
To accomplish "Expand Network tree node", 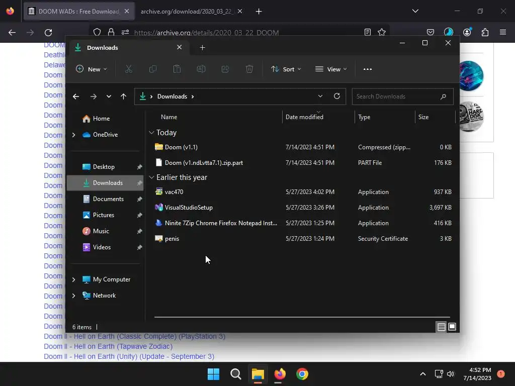I will 73,296.
